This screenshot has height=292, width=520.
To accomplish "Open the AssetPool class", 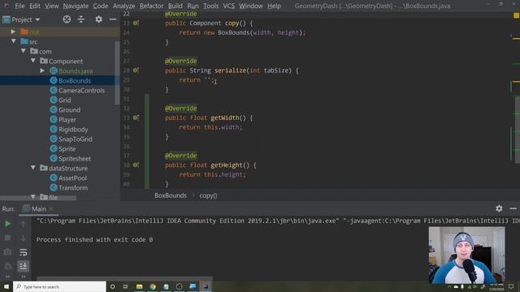I will (72, 178).
